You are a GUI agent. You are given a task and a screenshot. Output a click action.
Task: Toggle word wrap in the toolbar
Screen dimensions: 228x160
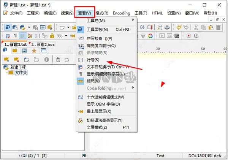coord(8,36)
